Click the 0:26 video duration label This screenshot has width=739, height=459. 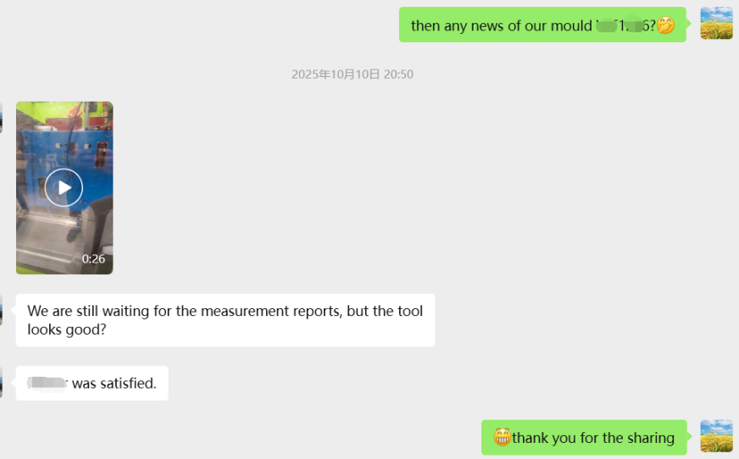pyautogui.click(x=93, y=259)
